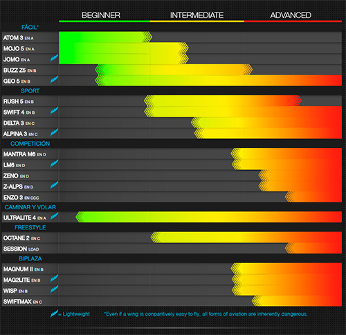Select the BEGINNER column header
Screen dimensions: 346x335
coord(101,15)
